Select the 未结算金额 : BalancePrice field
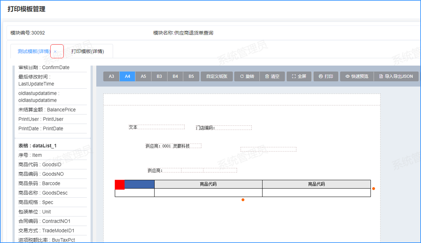Screen dimensions: 421x243 [x=52, y=110]
